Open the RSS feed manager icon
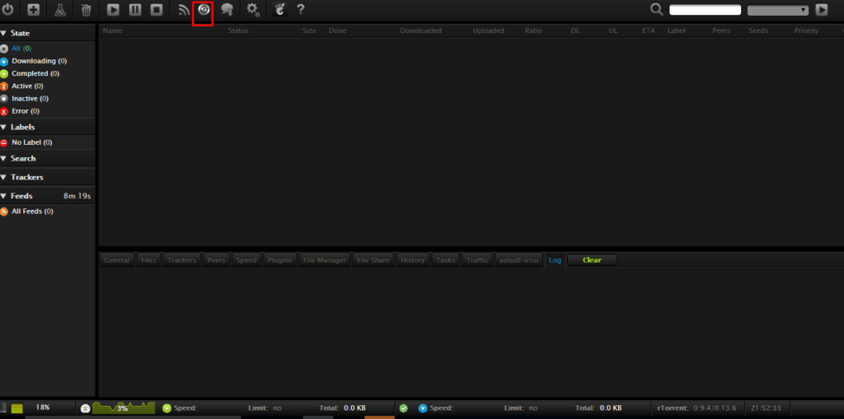The image size is (844, 419). [x=183, y=10]
